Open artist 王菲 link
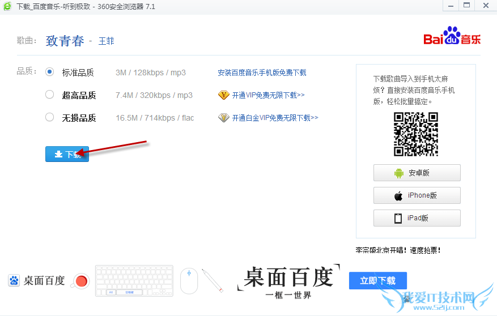 [106, 41]
